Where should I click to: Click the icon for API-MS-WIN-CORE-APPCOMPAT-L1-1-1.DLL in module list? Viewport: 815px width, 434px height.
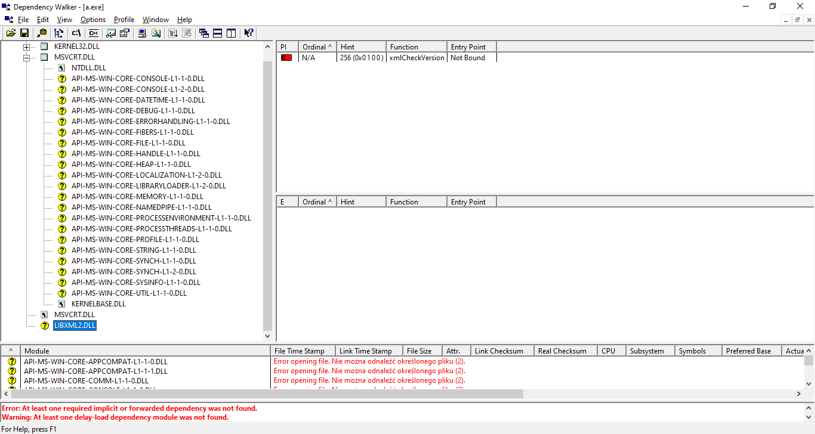(11, 371)
